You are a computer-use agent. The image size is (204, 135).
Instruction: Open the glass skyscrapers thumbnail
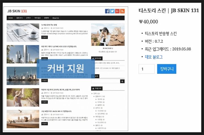tap(23, 54)
